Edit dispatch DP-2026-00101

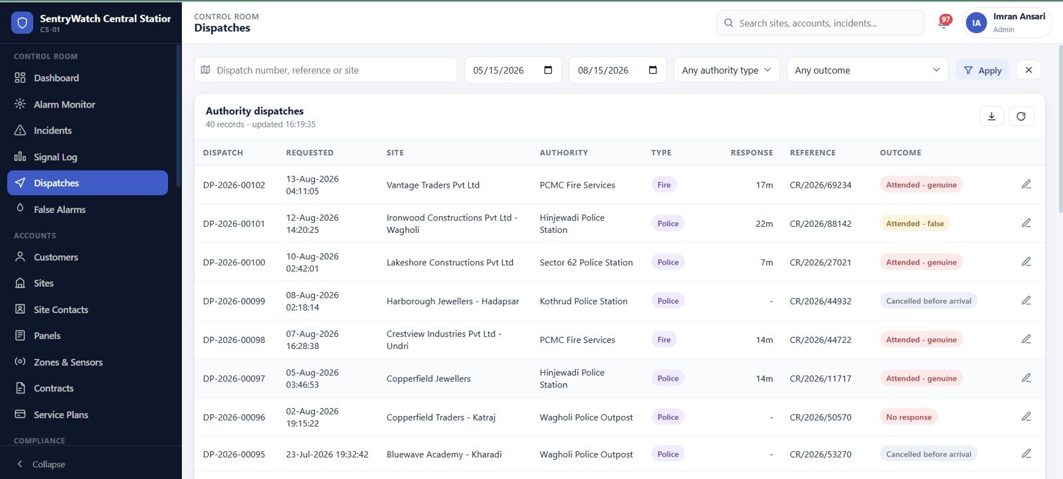(1026, 223)
